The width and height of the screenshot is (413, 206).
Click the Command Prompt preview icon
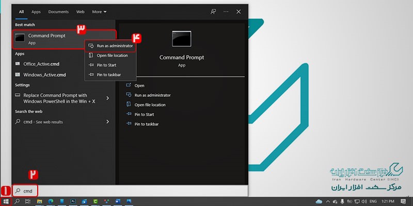click(182, 39)
